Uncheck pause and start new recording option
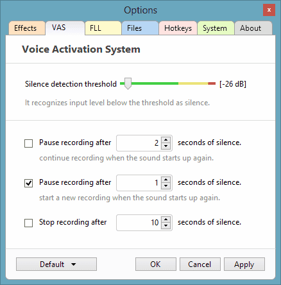 pyautogui.click(x=28, y=183)
